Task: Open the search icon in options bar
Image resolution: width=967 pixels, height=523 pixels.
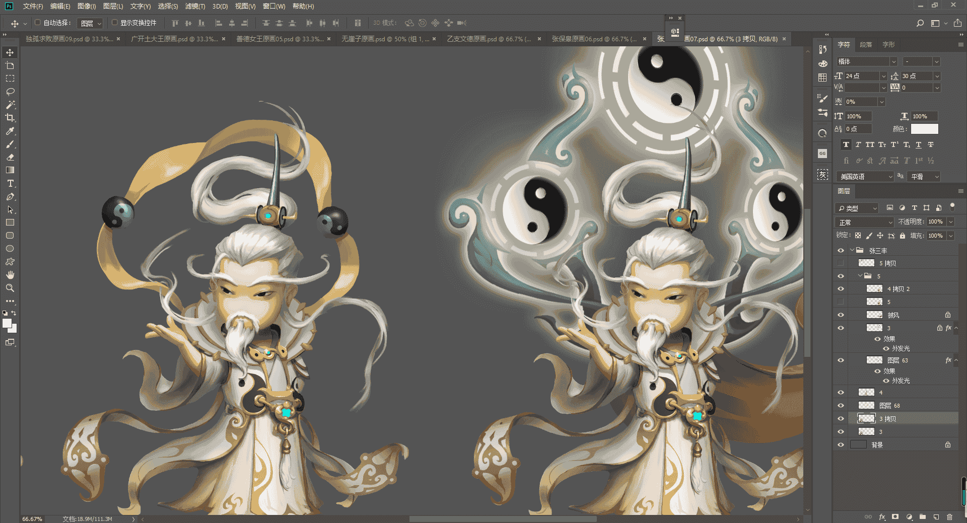Action: click(x=920, y=23)
